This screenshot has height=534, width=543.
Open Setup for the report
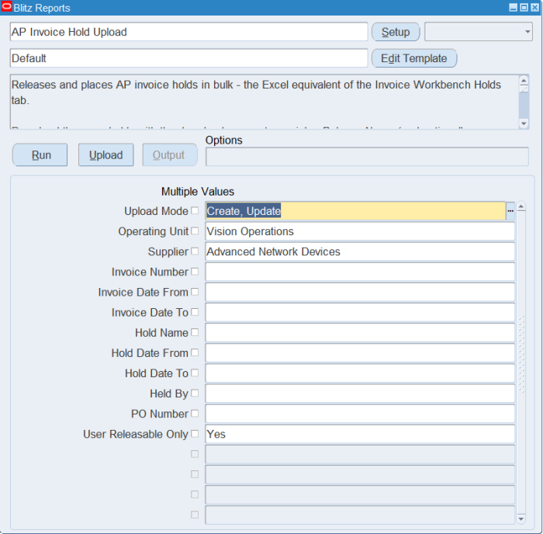[x=396, y=32]
